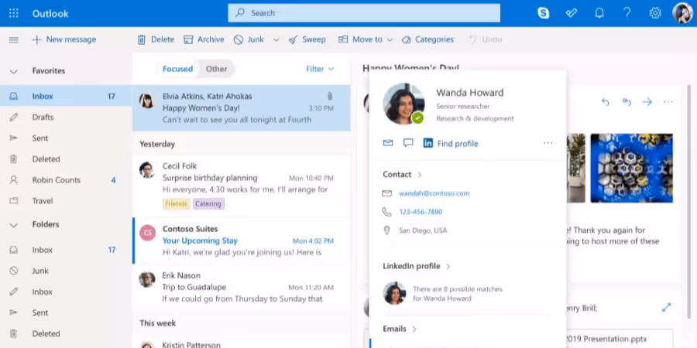Image resolution: width=697 pixels, height=348 pixels.
Task: Open the Filter dropdown
Action: [320, 69]
